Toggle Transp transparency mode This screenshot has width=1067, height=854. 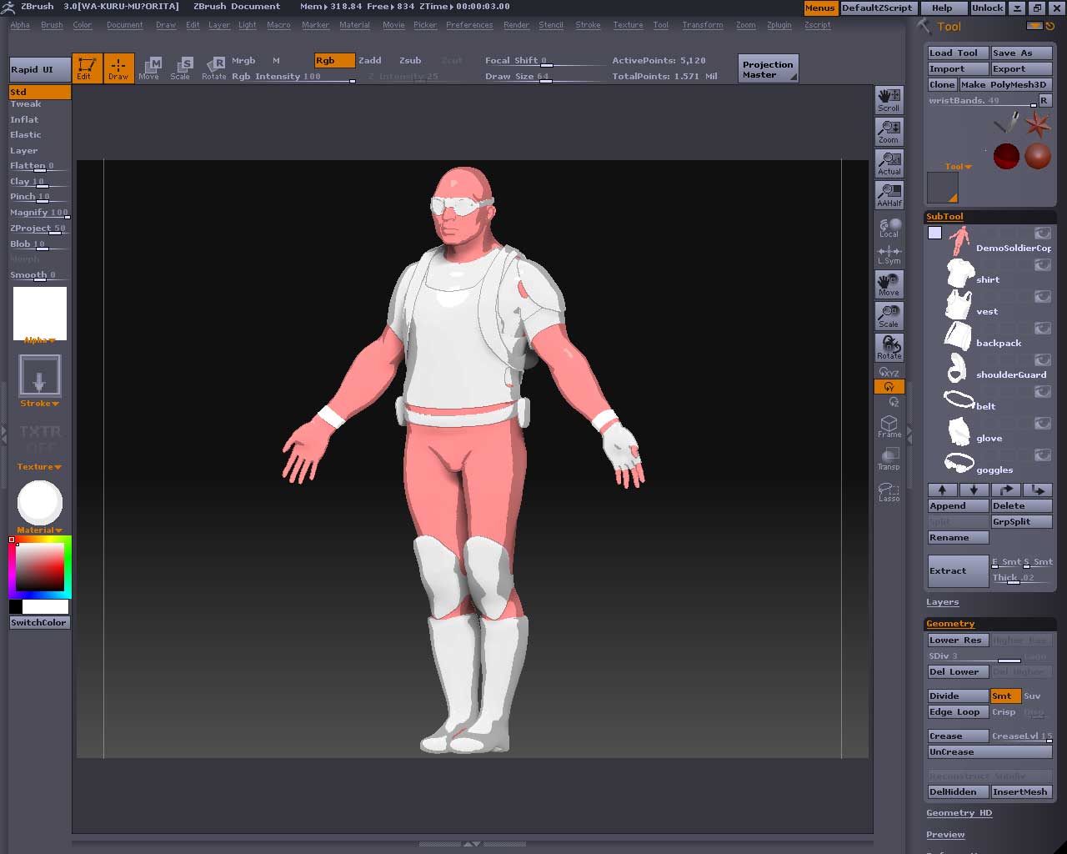[889, 459]
